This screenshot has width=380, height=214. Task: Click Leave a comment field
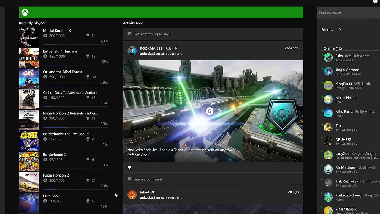[213, 179]
